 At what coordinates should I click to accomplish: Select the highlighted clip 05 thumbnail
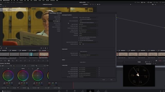44,54
